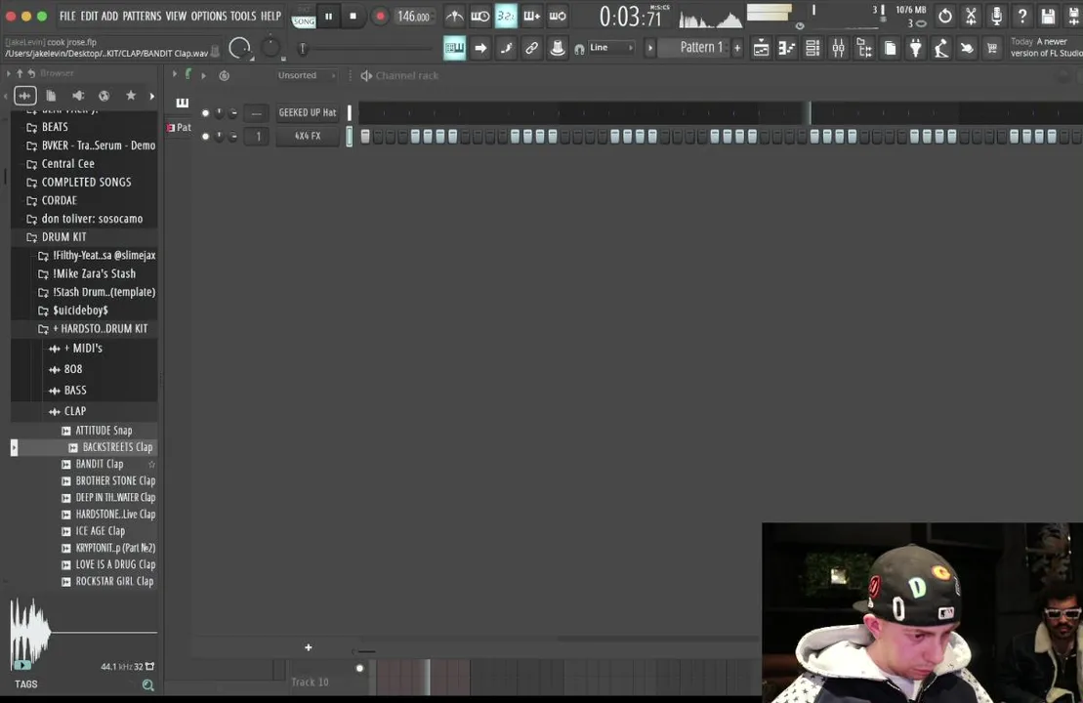Enable wait for input before playing

(x=480, y=16)
